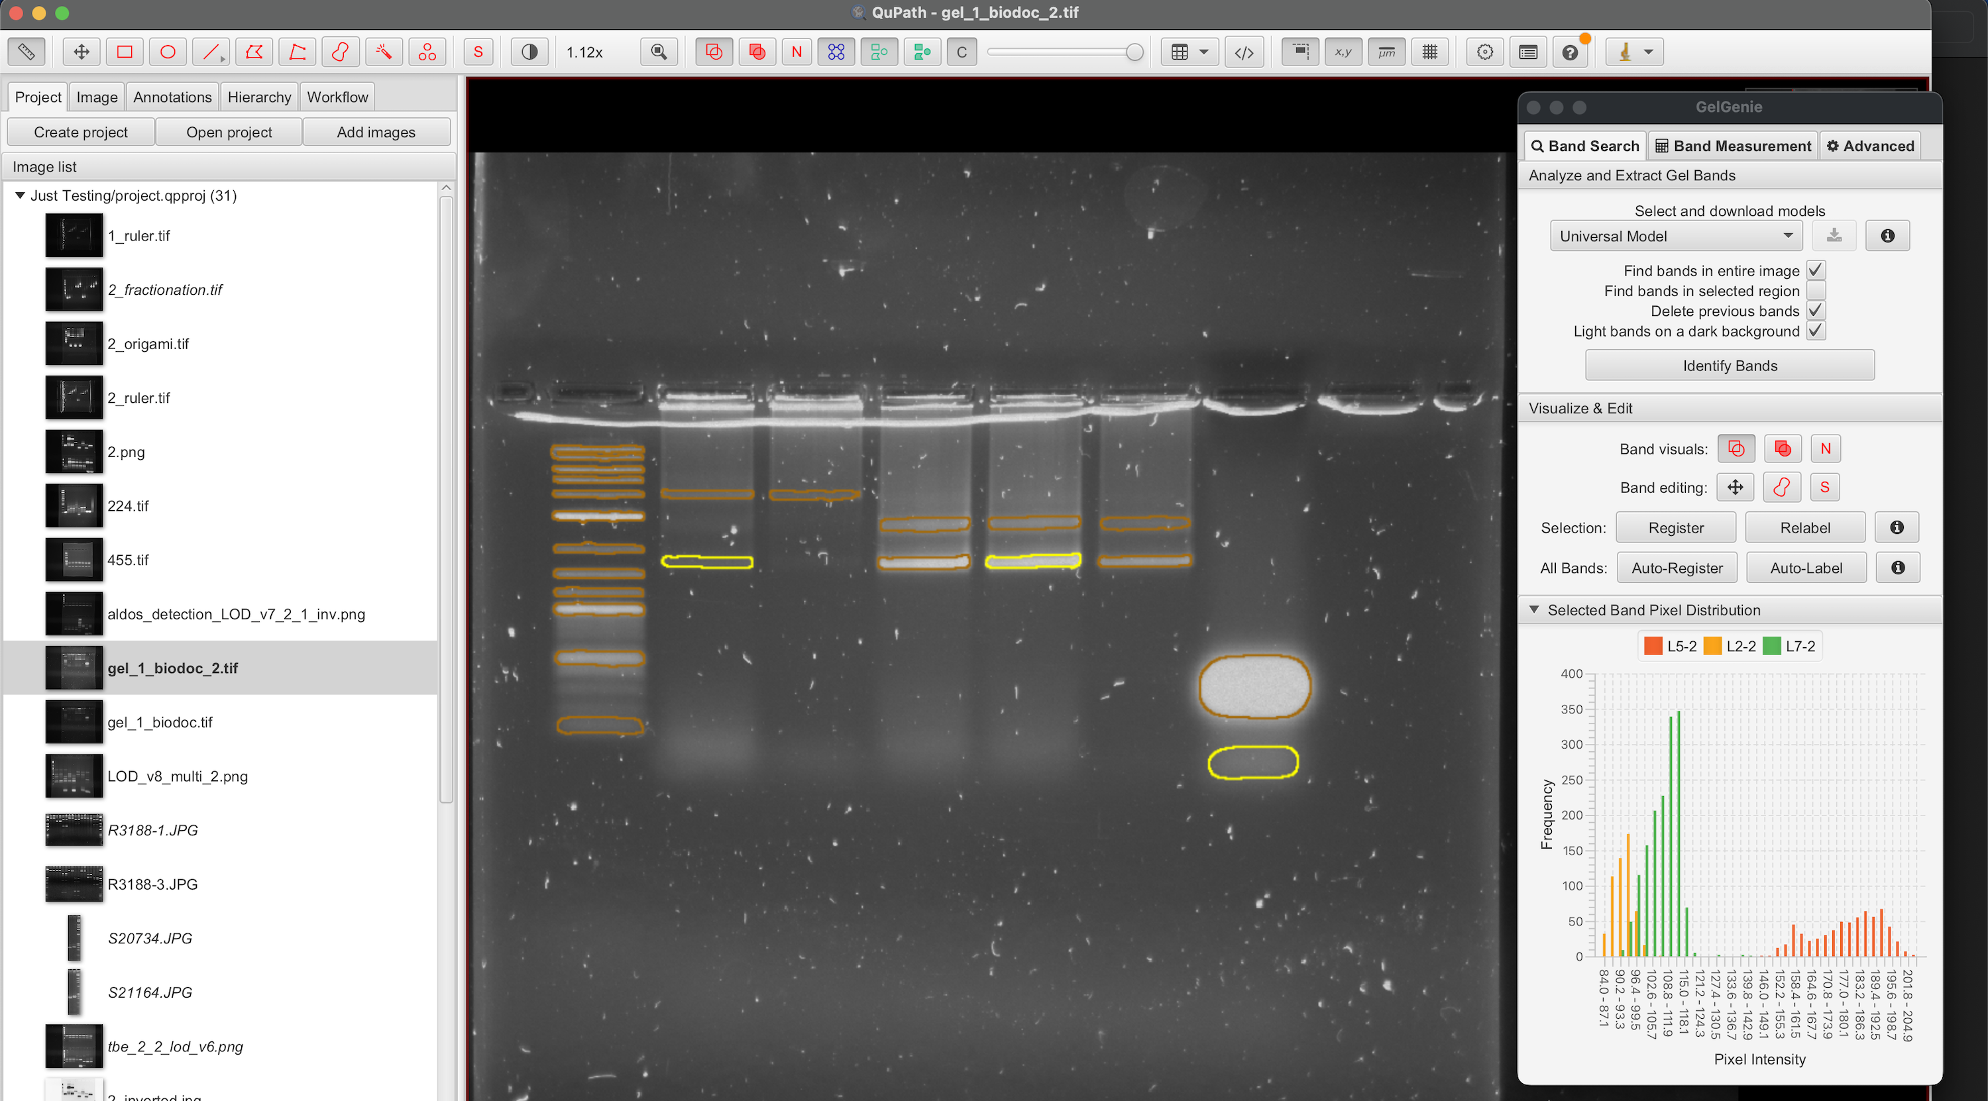Click the Identify Bands button
This screenshot has height=1101, width=1988.
(1730, 366)
